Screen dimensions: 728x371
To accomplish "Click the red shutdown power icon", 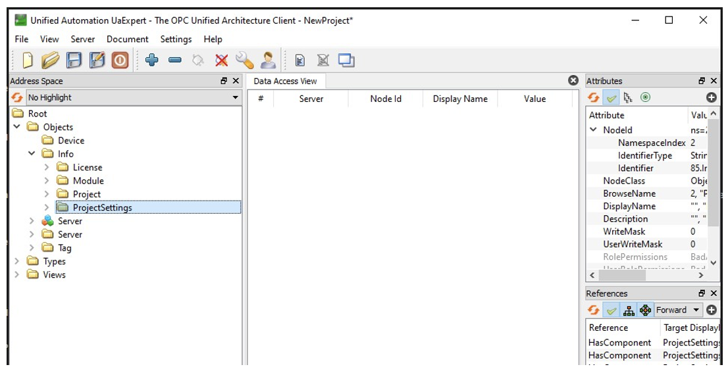I will pyautogui.click(x=120, y=61).
